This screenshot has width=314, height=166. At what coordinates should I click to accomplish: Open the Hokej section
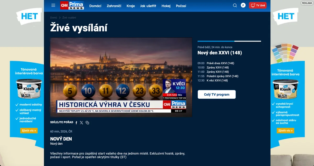(166, 6)
